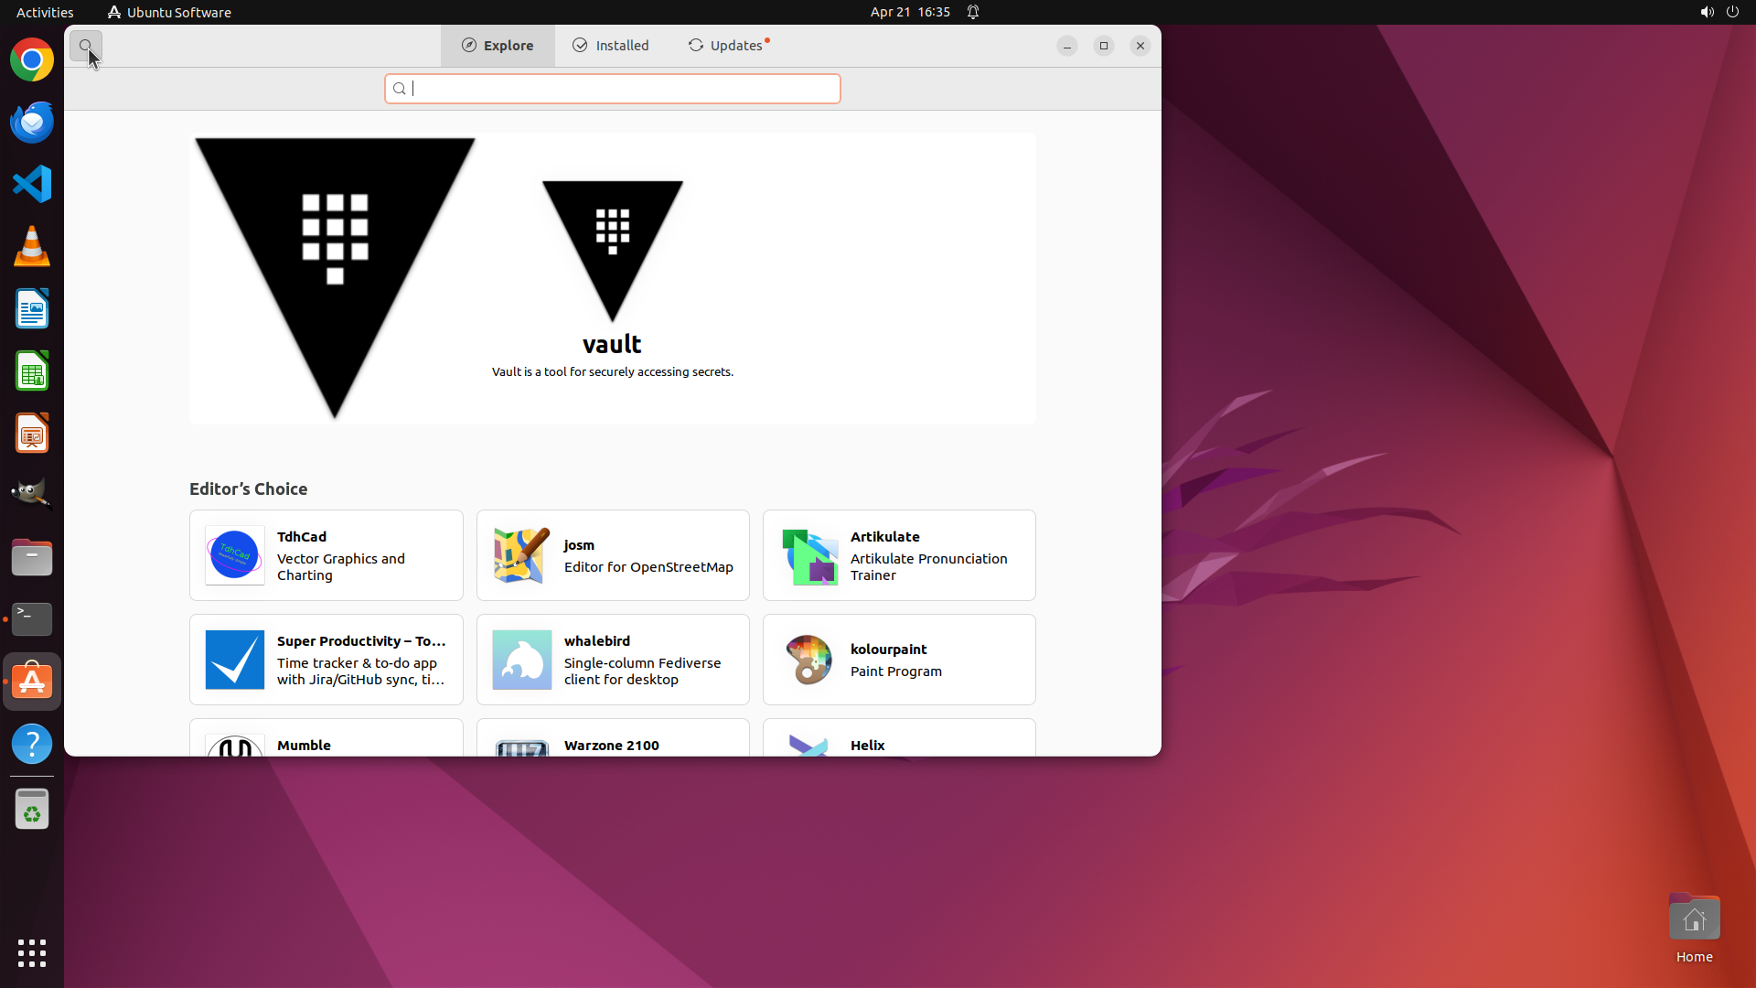The image size is (1756, 988).
Task: Open the Artikulate app icon
Action: coord(808,555)
